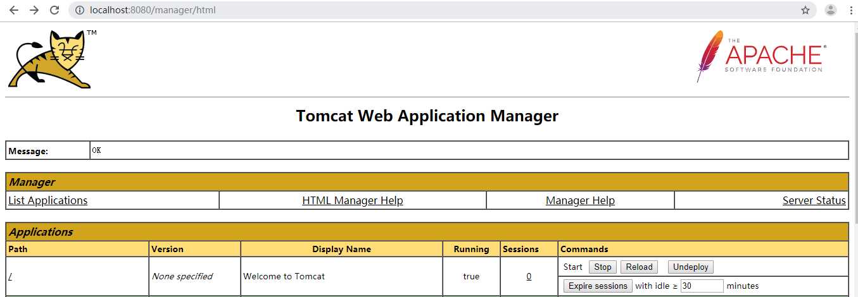Viewport: 858px width, 297px height.
Task: Click the "Message:" label
Action: click(x=28, y=151)
